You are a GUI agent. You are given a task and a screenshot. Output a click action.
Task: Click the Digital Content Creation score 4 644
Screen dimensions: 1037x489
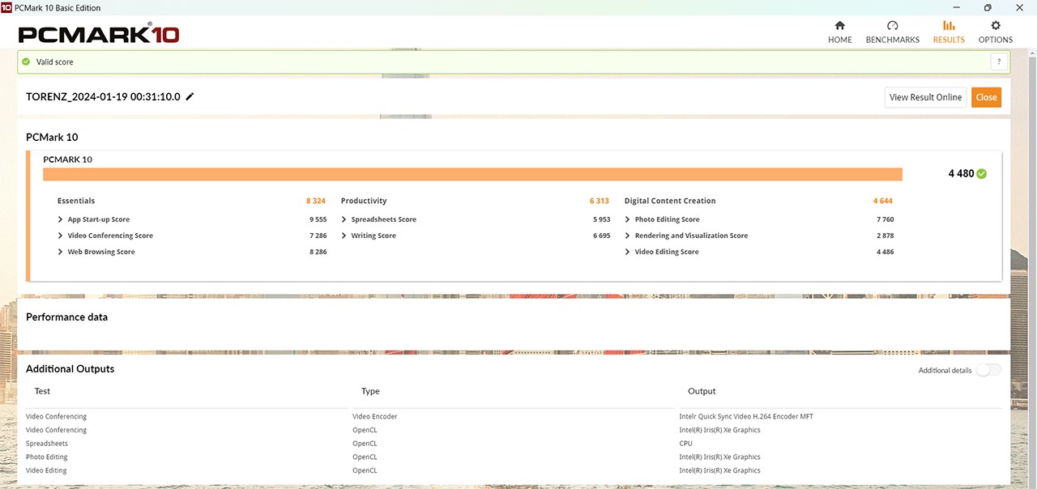click(883, 201)
